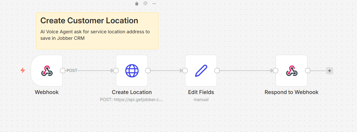Delete the sticky note with trash icon
357x132 pixels.
(137, 4)
